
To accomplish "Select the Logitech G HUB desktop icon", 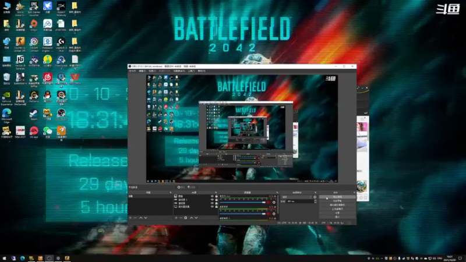I will (x=61, y=44).
